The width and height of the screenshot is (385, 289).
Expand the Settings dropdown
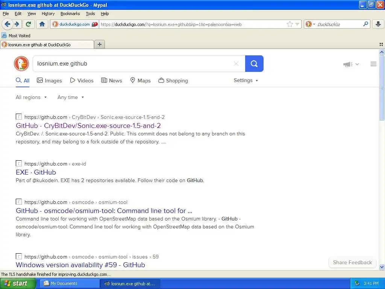pyautogui.click(x=246, y=81)
